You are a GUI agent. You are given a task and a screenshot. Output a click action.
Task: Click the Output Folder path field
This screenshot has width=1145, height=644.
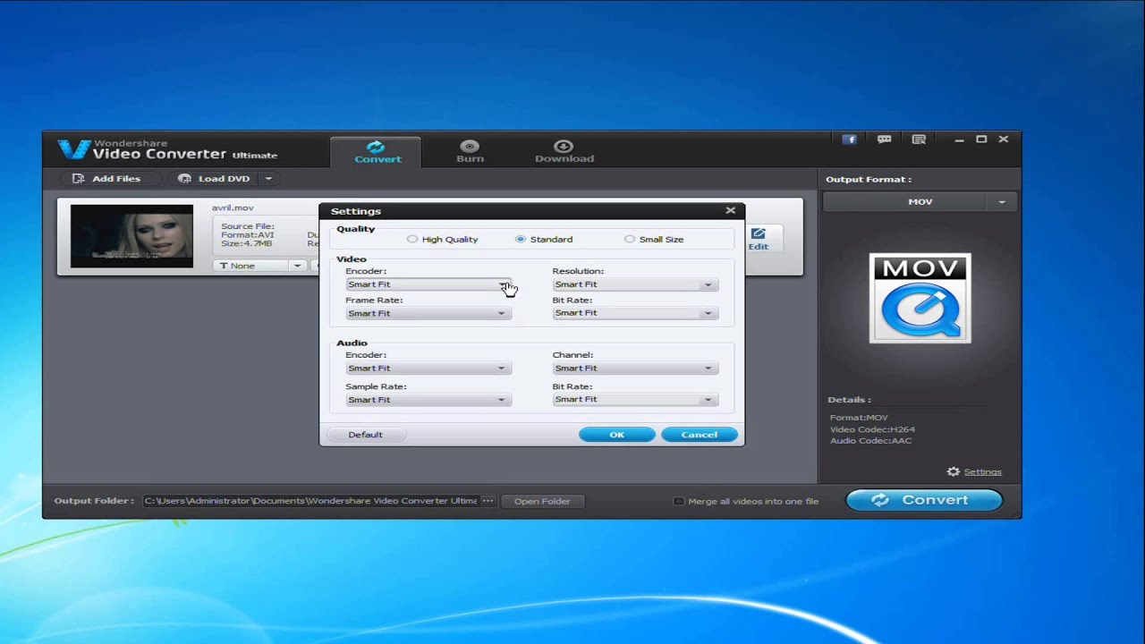pos(310,501)
